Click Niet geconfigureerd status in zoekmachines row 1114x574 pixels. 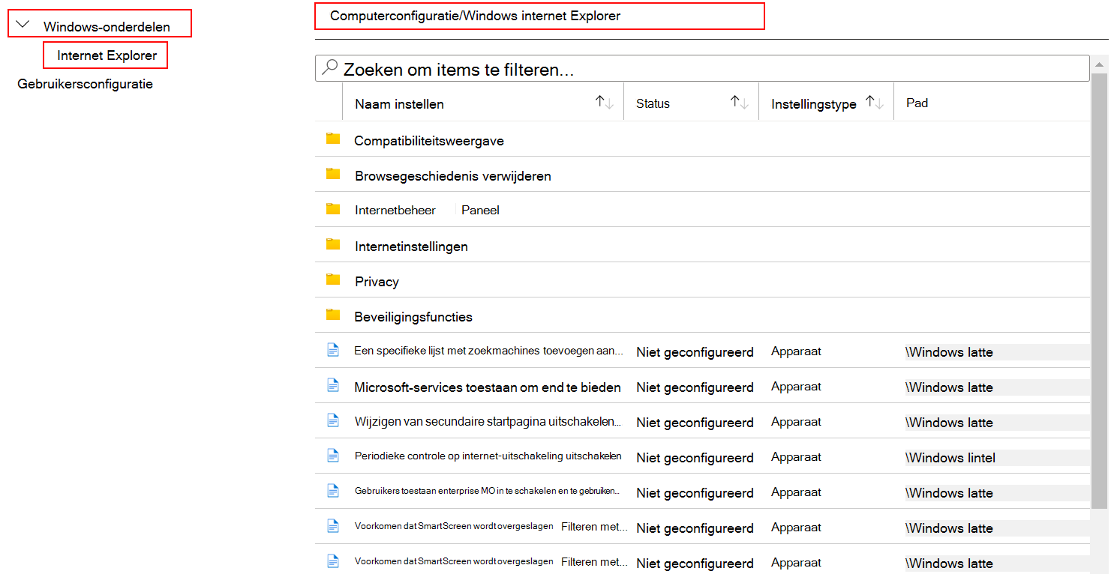pos(695,352)
